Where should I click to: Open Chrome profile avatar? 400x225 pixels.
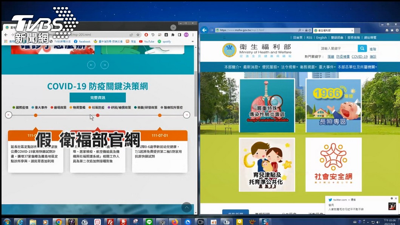pyautogui.click(x=186, y=35)
